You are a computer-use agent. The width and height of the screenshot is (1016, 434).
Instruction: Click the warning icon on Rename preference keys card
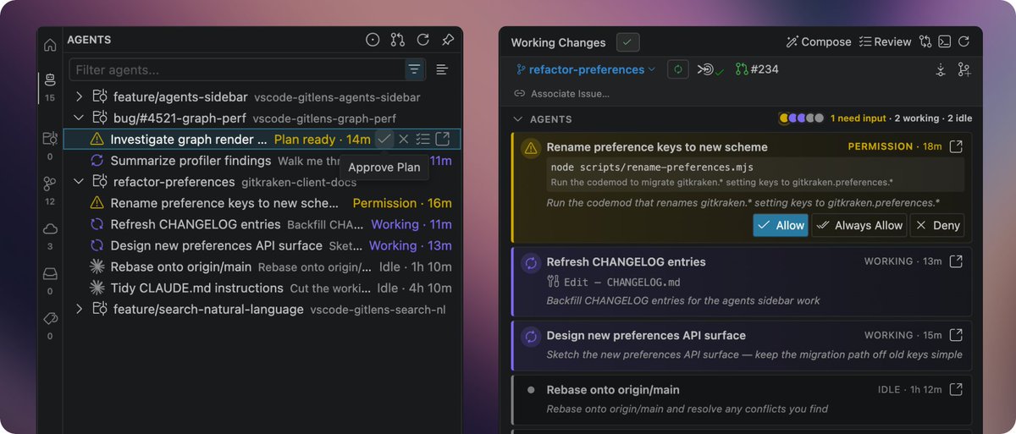531,148
